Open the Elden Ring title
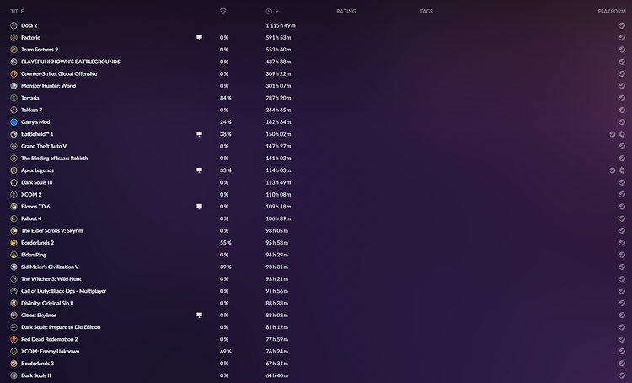Viewport: 632px width, 383px height. pyautogui.click(x=34, y=255)
